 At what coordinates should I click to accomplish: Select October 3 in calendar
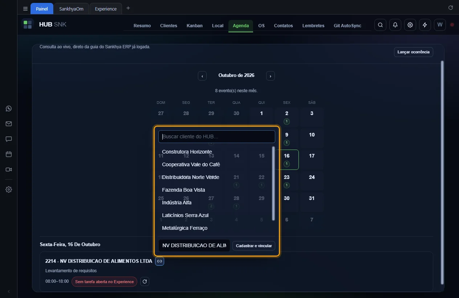pyautogui.click(x=312, y=117)
